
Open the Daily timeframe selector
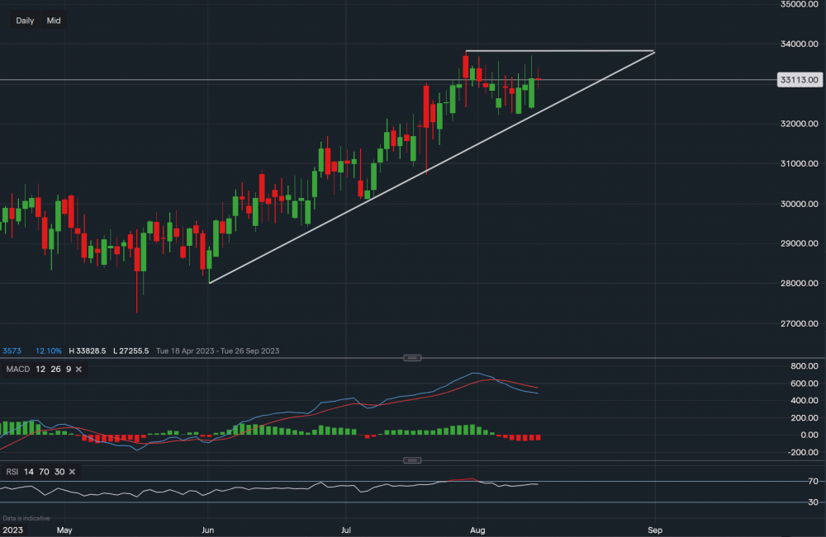point(25,21)
